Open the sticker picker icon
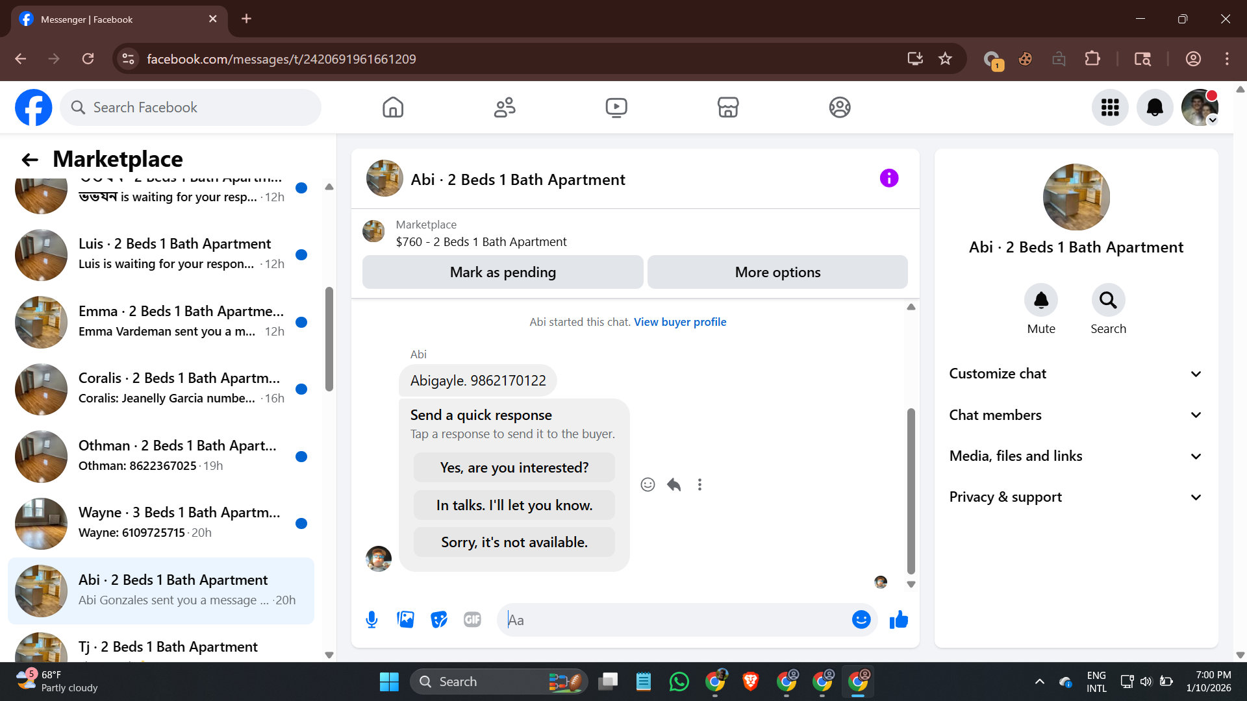Image resolution: width=1247 pixels, height=701 pixels. [x=439, y=620]
